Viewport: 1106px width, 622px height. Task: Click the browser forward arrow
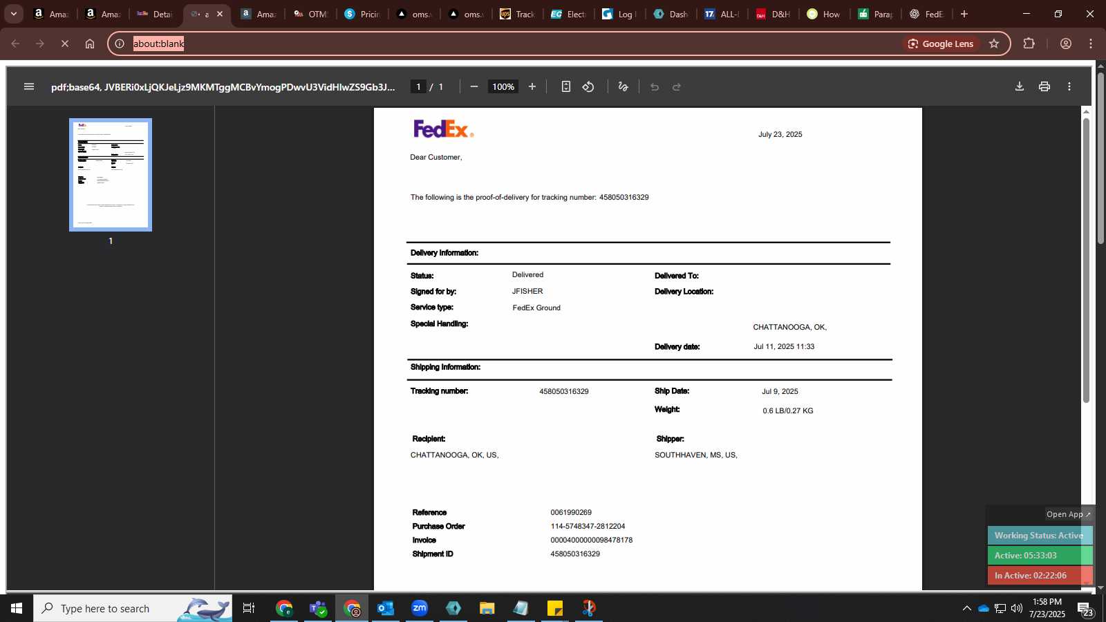[x=40, y=44]
